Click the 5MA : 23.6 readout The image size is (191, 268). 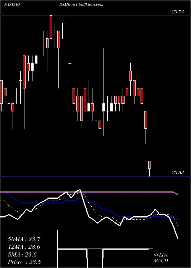click(22, 255)
